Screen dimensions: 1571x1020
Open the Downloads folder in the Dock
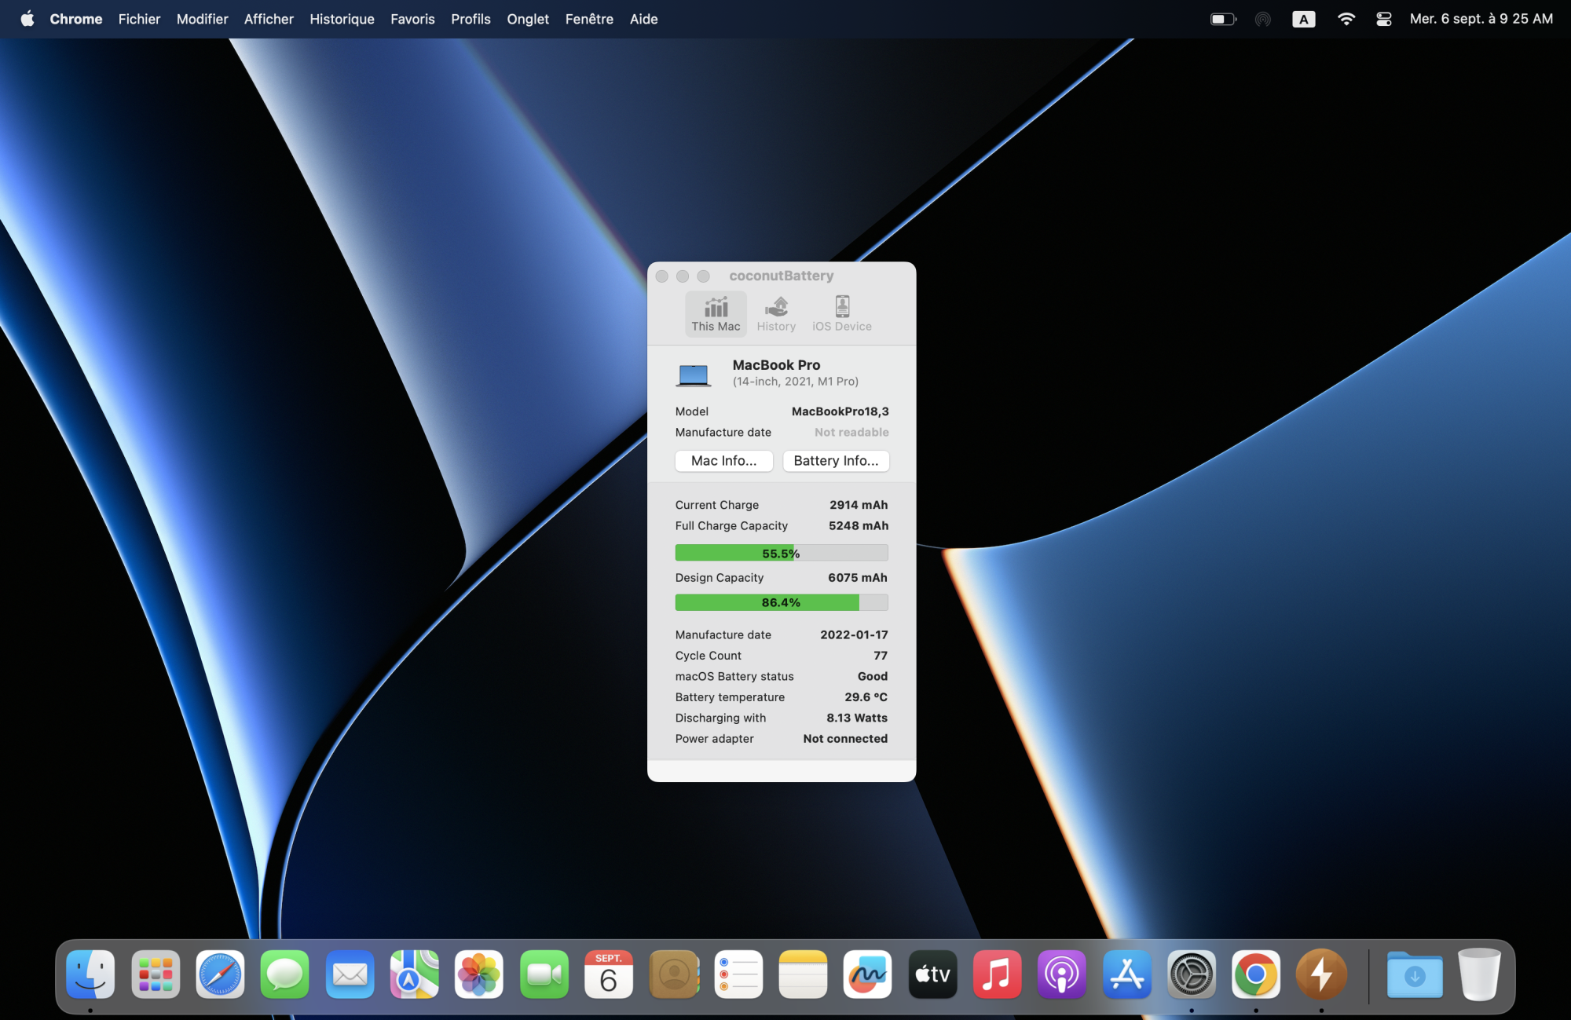coord(1415,974)
